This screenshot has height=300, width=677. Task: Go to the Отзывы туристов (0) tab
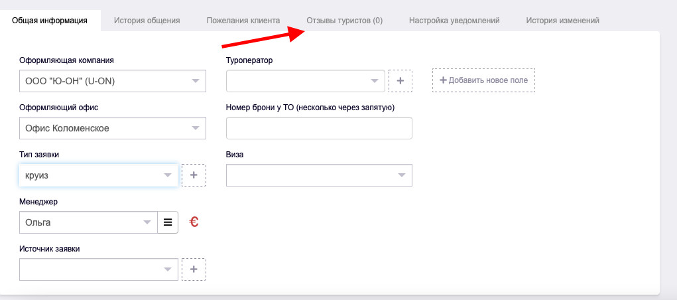point(344,21)
